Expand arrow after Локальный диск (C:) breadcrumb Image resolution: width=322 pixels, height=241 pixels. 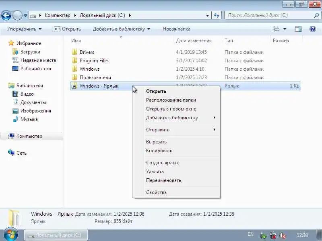click(130, 15)
